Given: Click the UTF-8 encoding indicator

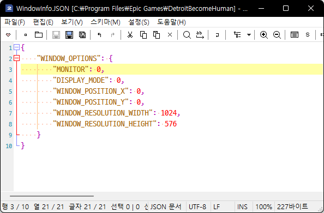Looking at the screenshot, I should (x=197, y=206).
